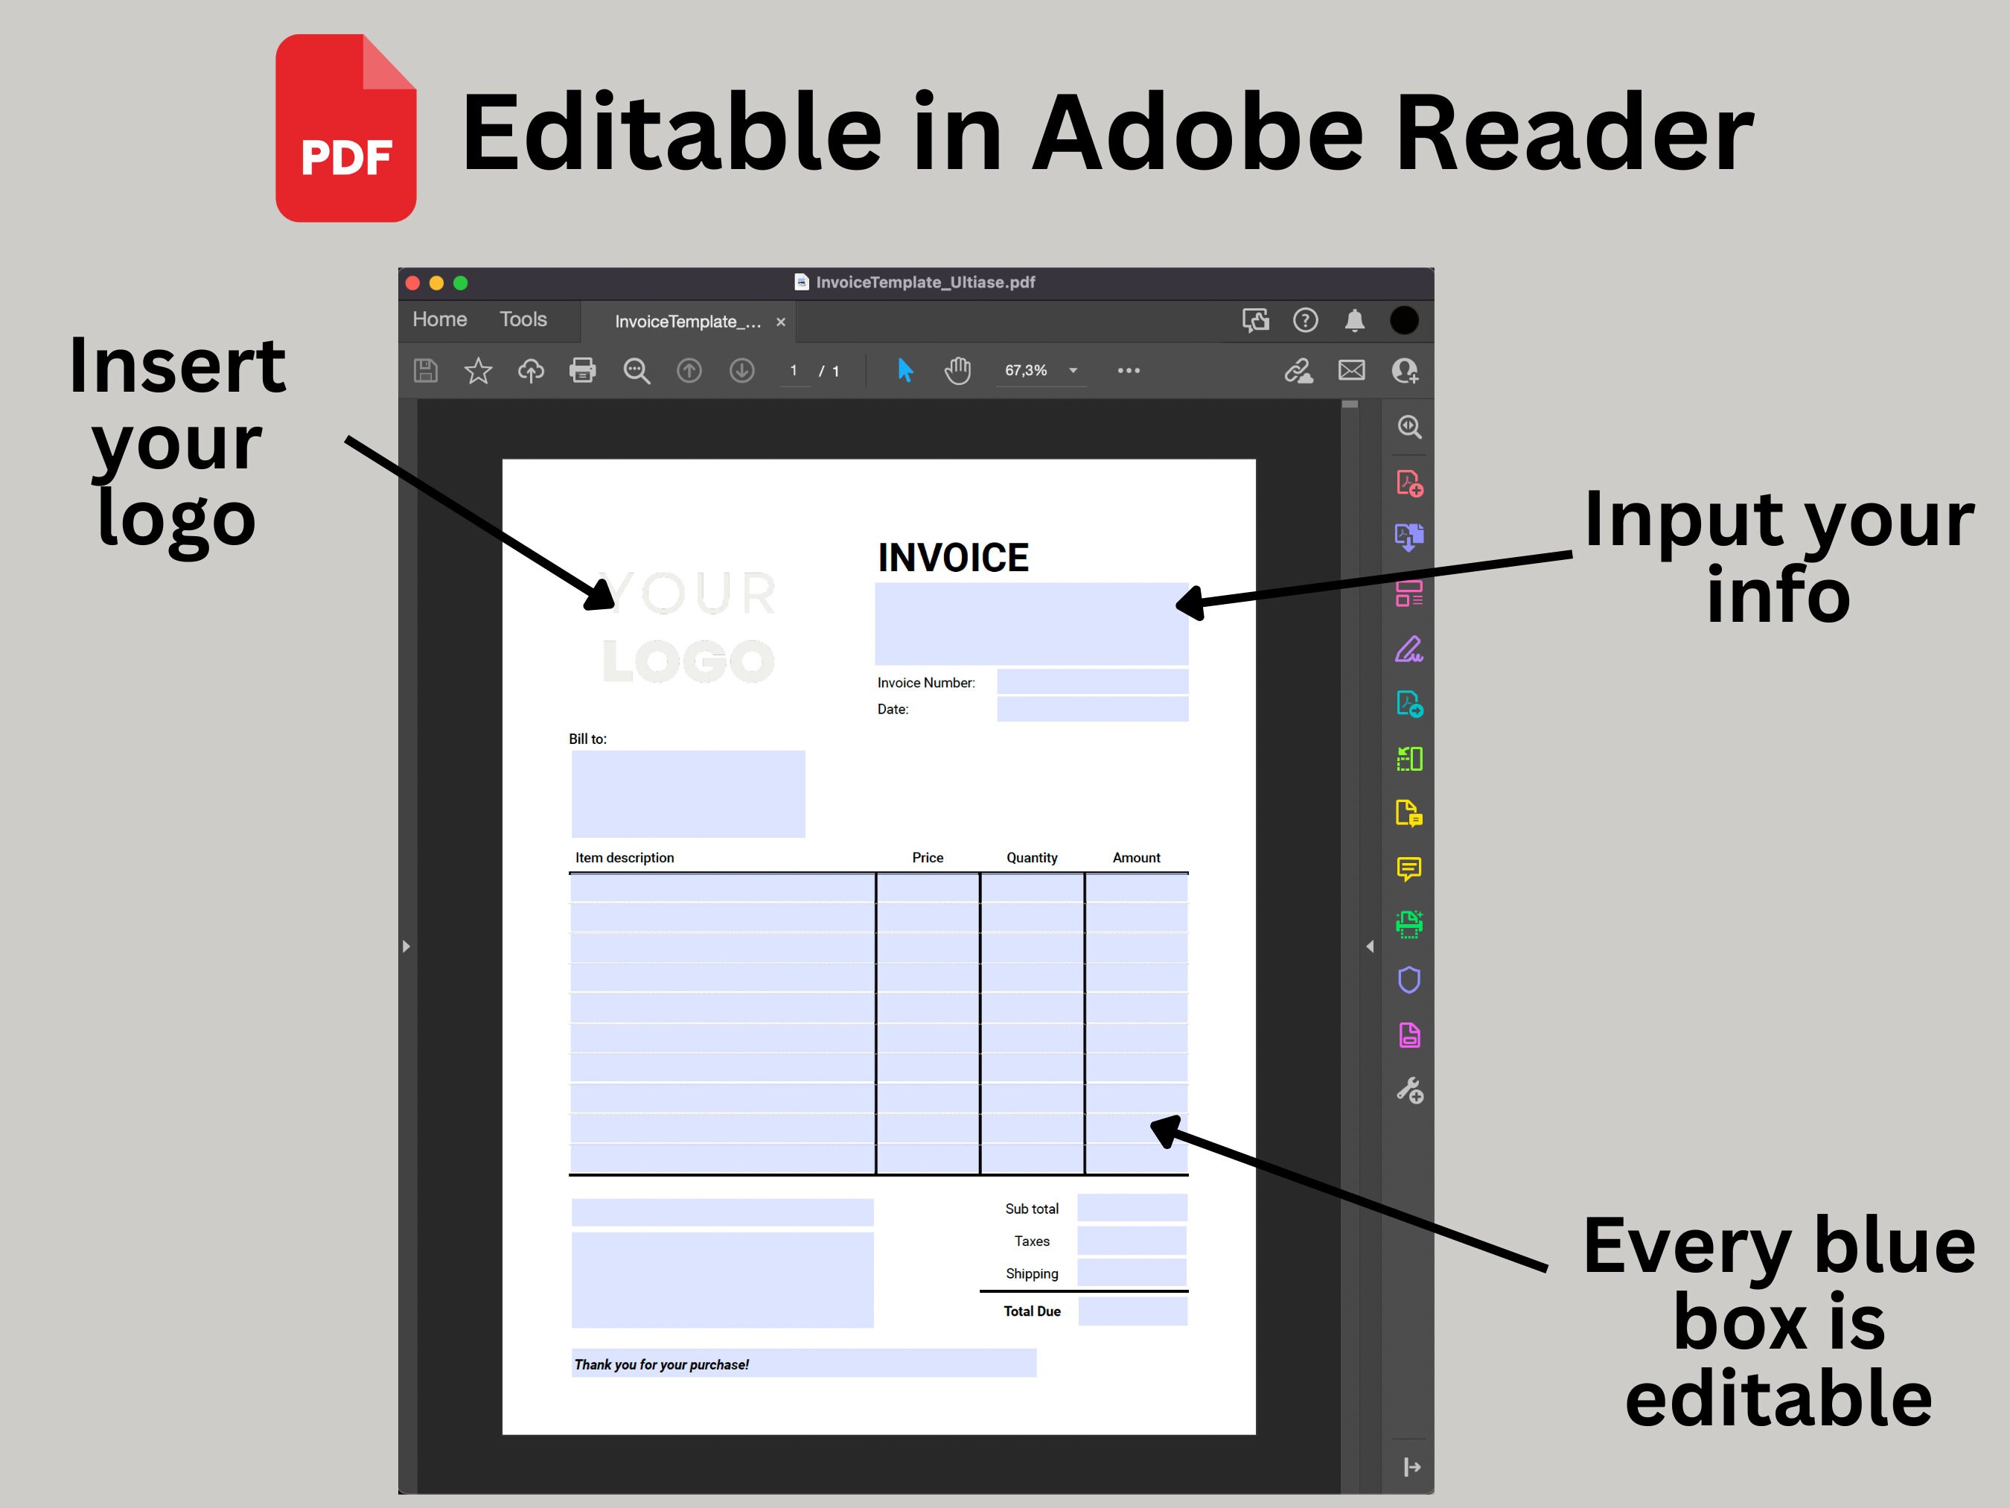Screen dimensions: 2010x1508
Task: Open More Tools wrench icon
Action: (1409, 1090)
